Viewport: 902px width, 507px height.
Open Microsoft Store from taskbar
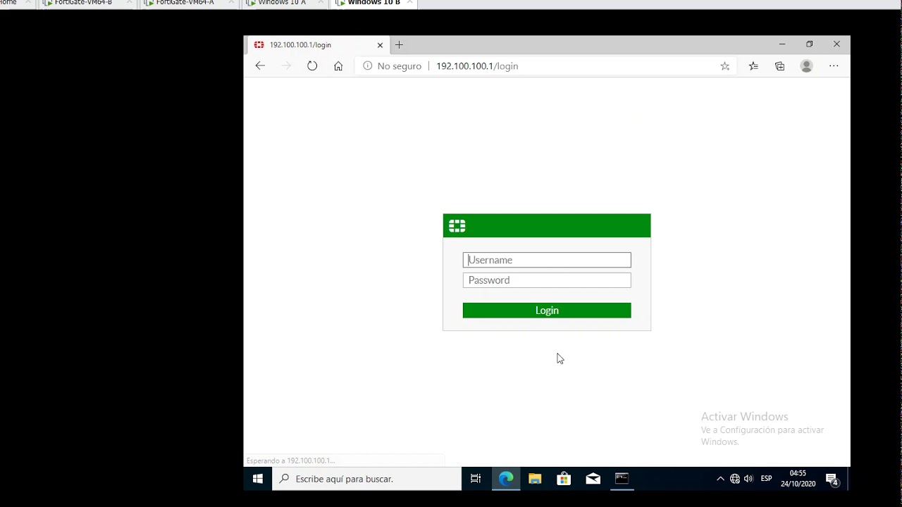tap(564, 479)
